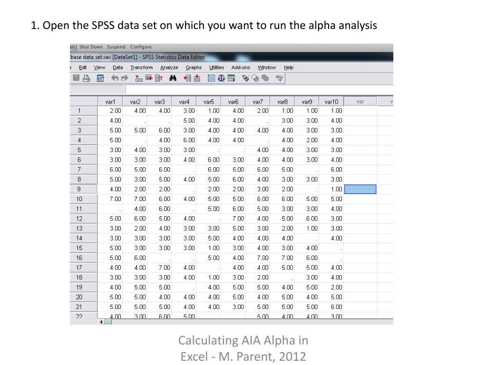
Task: Click the Configure button at the top
Action: click(x=141, y=47)
